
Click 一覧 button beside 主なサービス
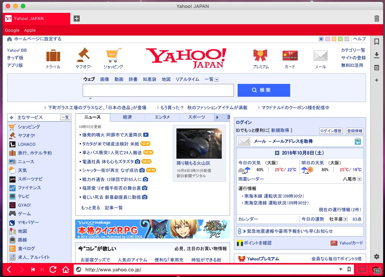(65, 118)
